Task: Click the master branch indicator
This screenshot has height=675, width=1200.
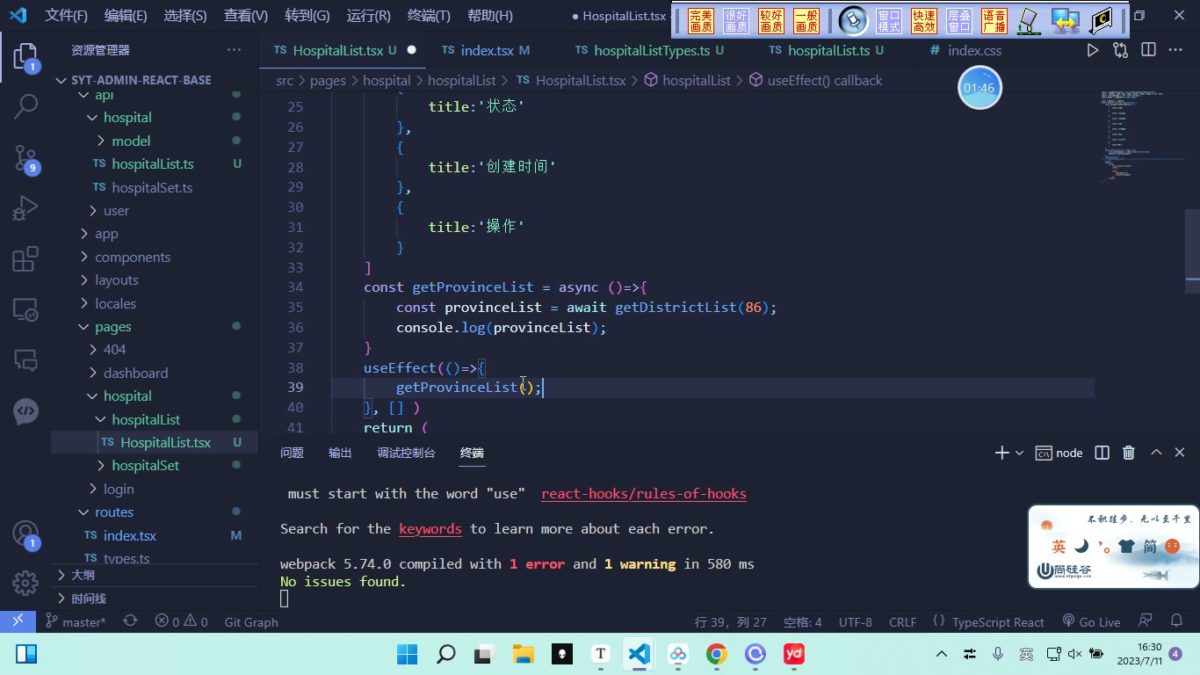Action: click(x=76, y=621)
